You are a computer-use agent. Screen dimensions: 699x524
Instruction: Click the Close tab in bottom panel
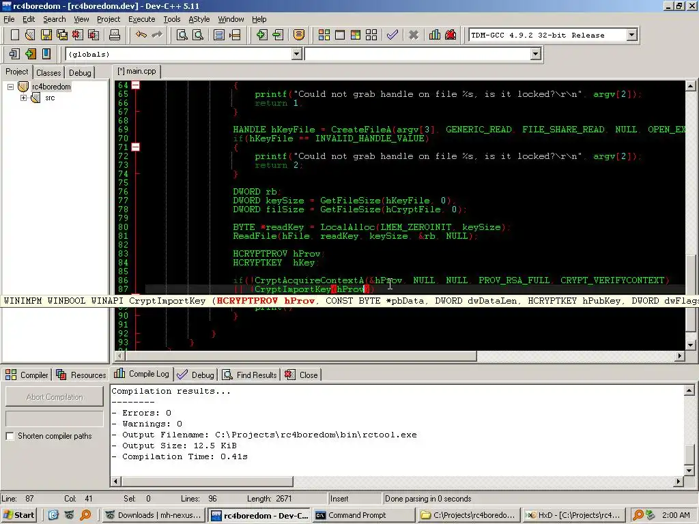point(302,375)
